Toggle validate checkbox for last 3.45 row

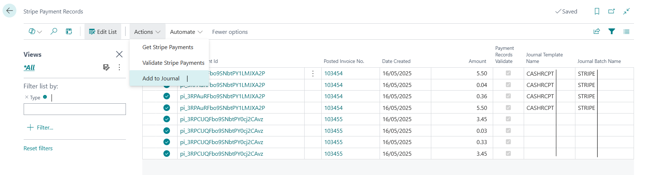[x=508, y=154]
